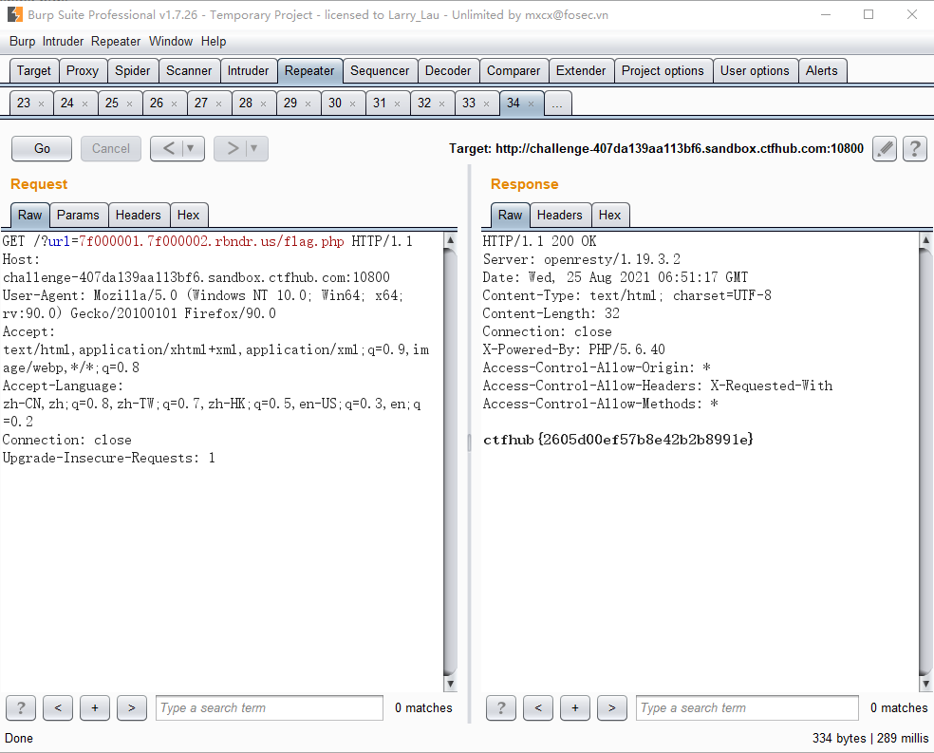
Task: Click the edit target pencil icon
Action: coord(885,148)
